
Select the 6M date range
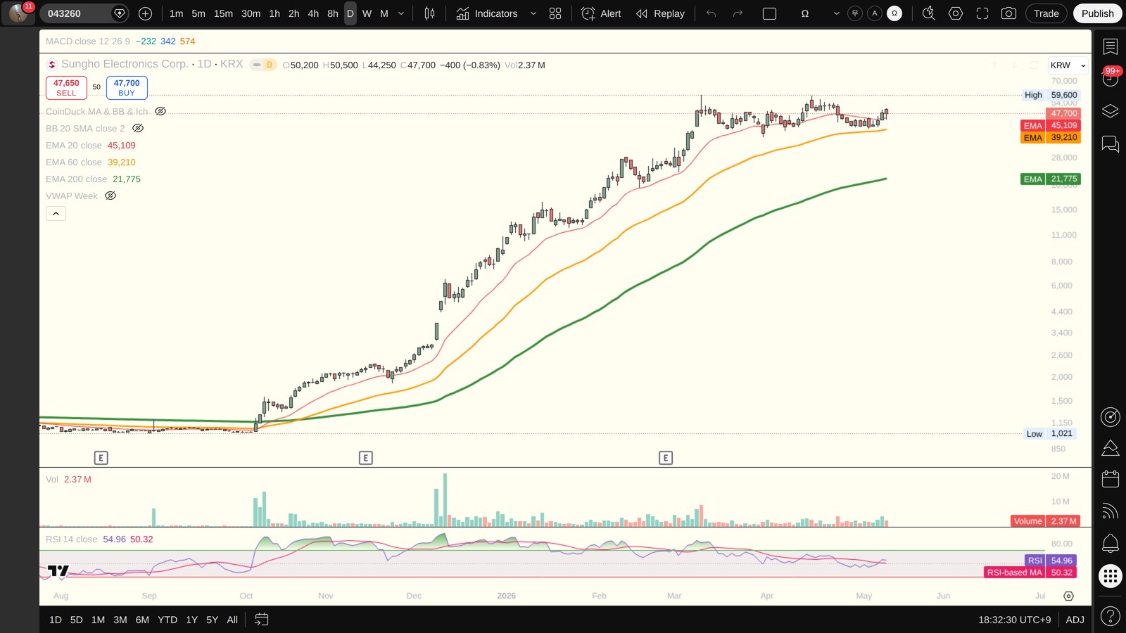coord(142,620)
